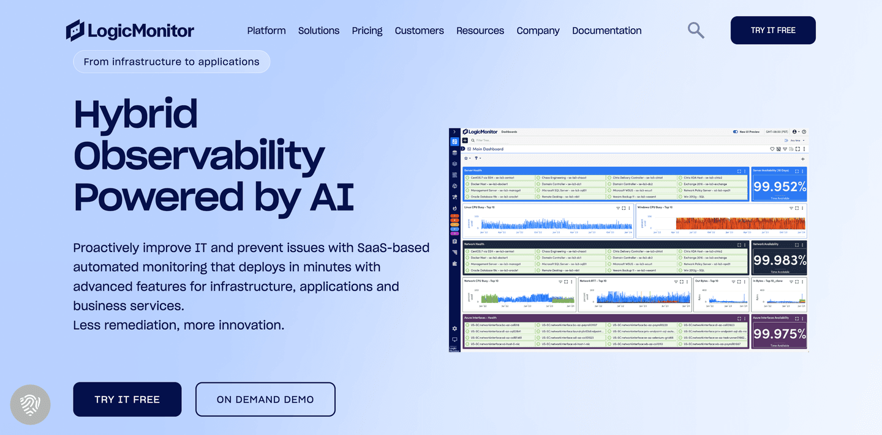Click the 99.983% Network Availability value
882x435 pixels.
point(780,261)
